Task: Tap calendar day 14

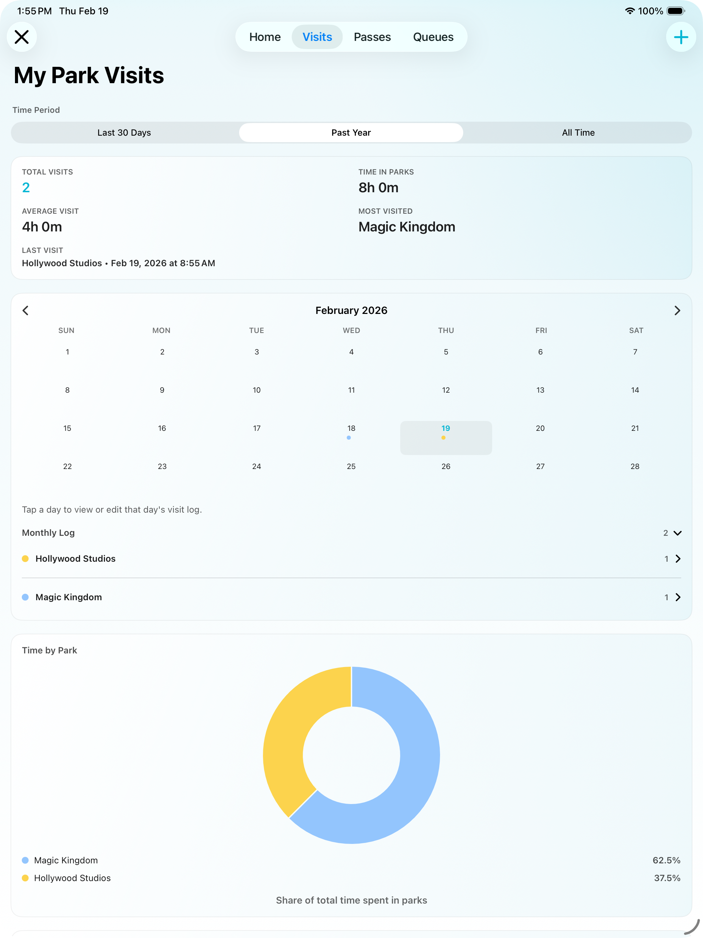Action: pyautogui.click(x=635, y=390)
